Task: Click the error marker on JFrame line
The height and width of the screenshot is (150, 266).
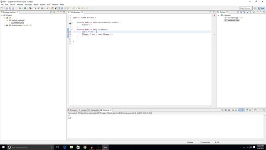Action: pos(68,34)
